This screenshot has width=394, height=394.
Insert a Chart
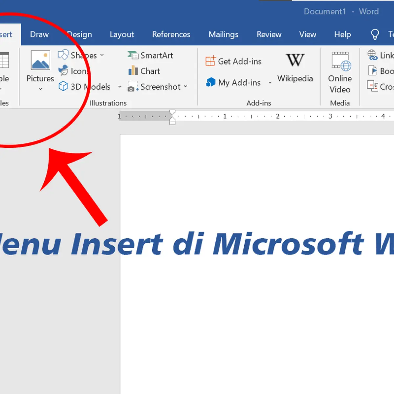click(144, 71)
